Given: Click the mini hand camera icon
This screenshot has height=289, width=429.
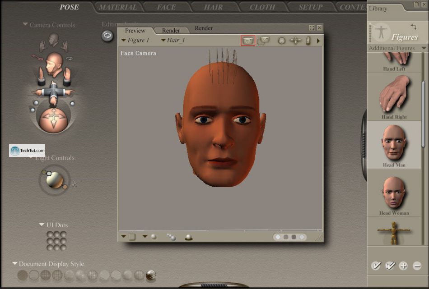Looking at the screenshot, I should [x=308, y=41].
